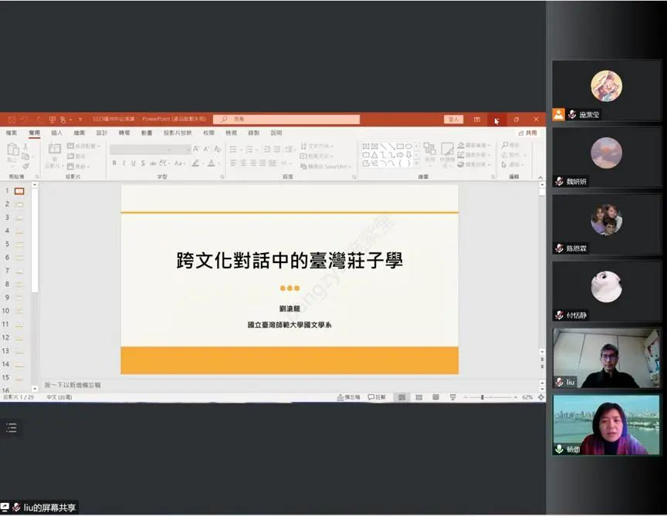Click the 共用 share button
This screenshot has height=516, width=667.
tap(528, 133)
